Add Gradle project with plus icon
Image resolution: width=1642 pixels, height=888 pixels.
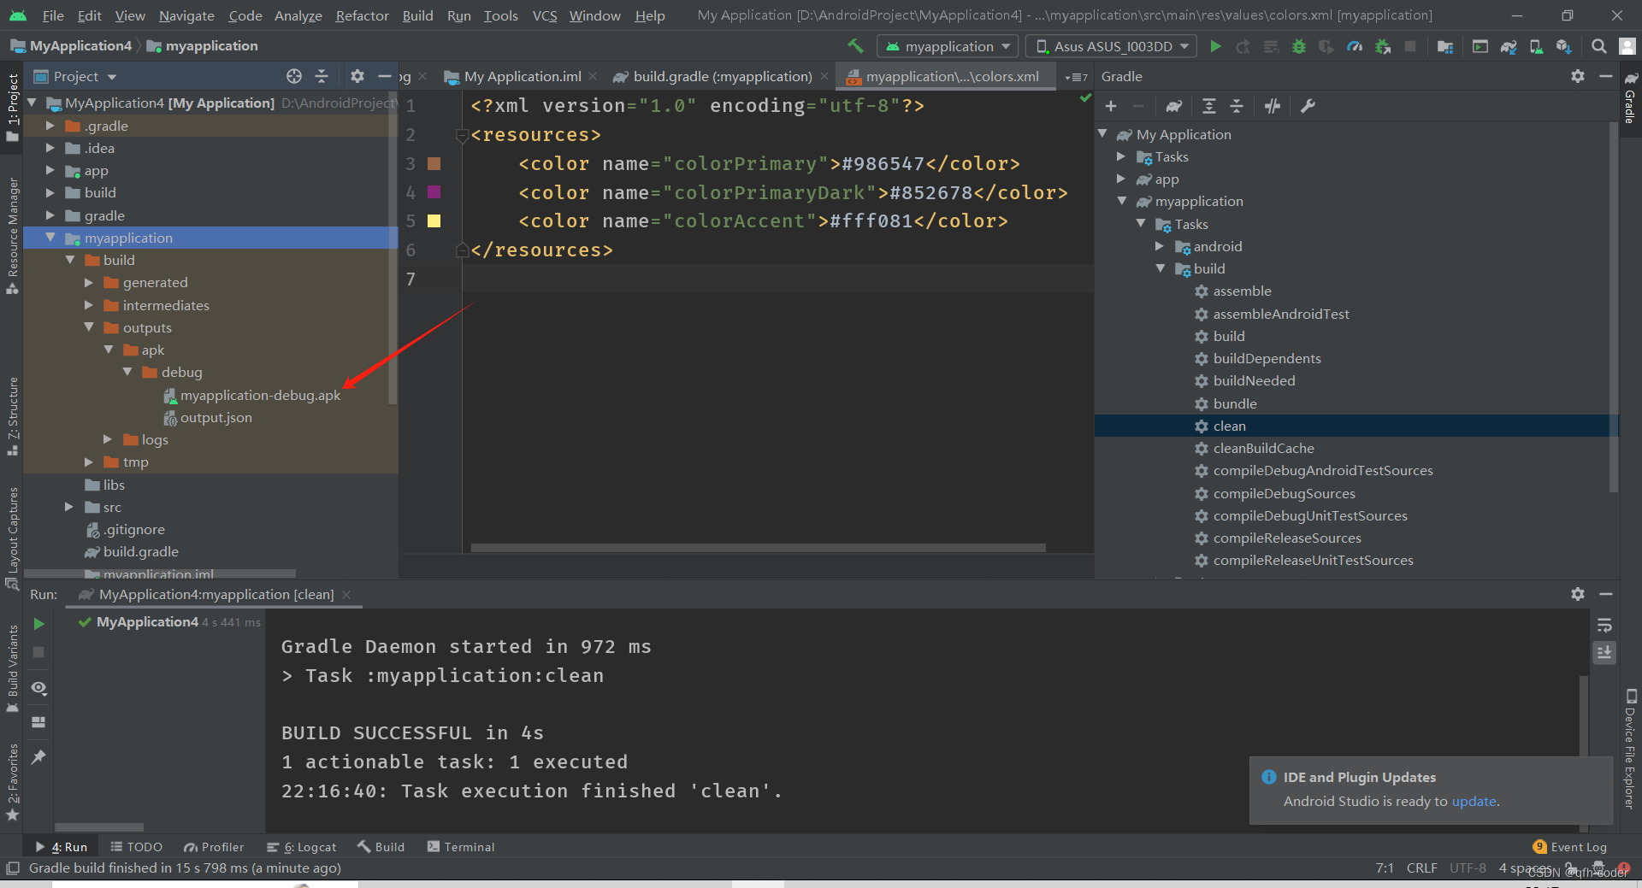(1111, 106)
